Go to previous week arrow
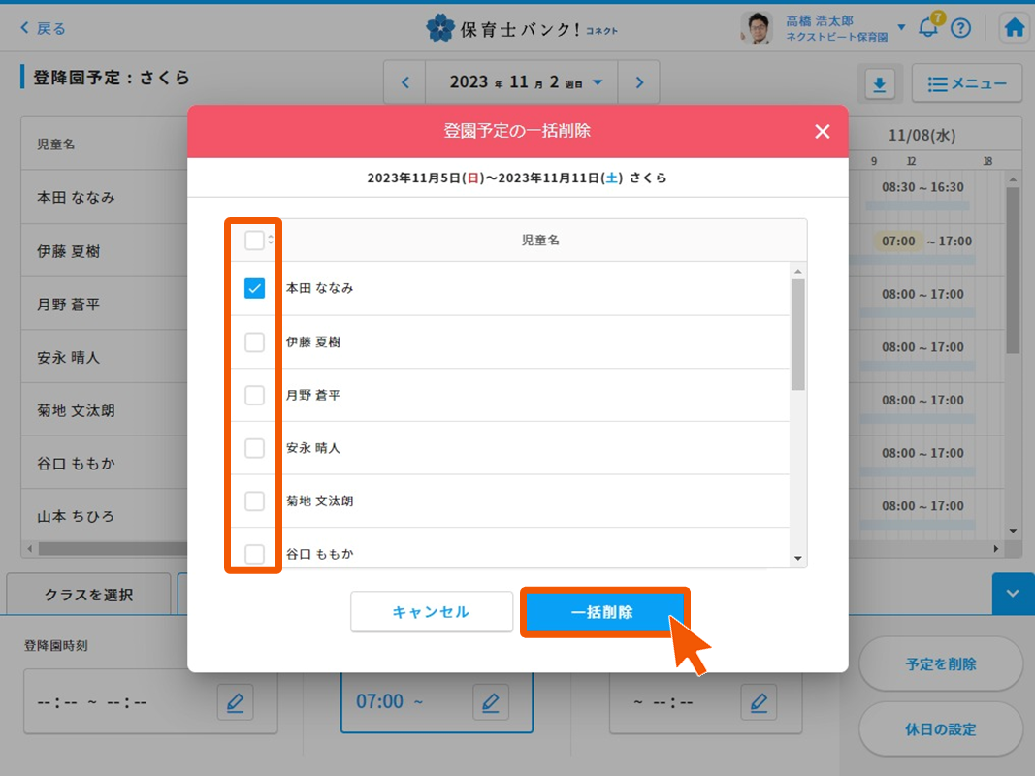1035x776 pixels. click(x=405, y=82)
